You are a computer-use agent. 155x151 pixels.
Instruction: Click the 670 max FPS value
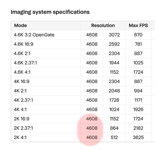(x=138, y=35)
